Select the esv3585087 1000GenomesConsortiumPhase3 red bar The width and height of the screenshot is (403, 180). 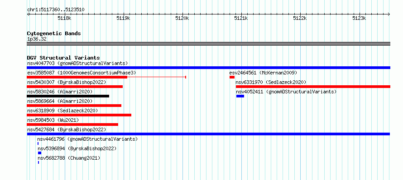(77, 77)
